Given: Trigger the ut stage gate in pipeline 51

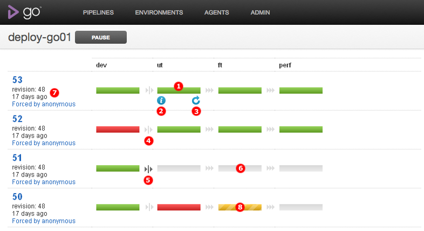Looking at the screenshot, I should tap(148, 168).
